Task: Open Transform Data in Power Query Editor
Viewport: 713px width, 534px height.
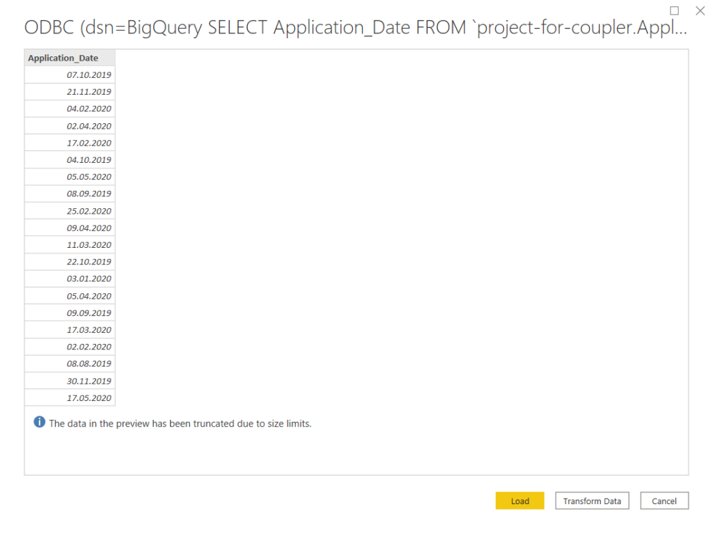Action: click(x=591, y=501)
